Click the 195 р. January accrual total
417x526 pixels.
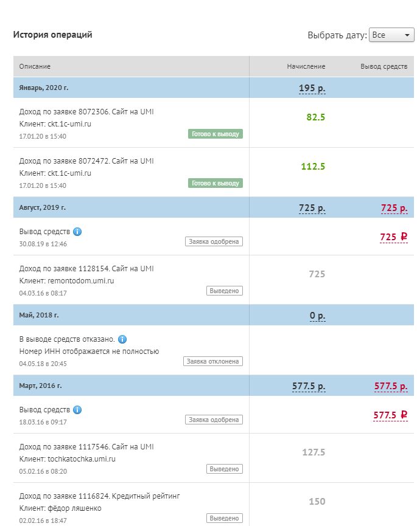pyautogui.click(x=312, y=89)
